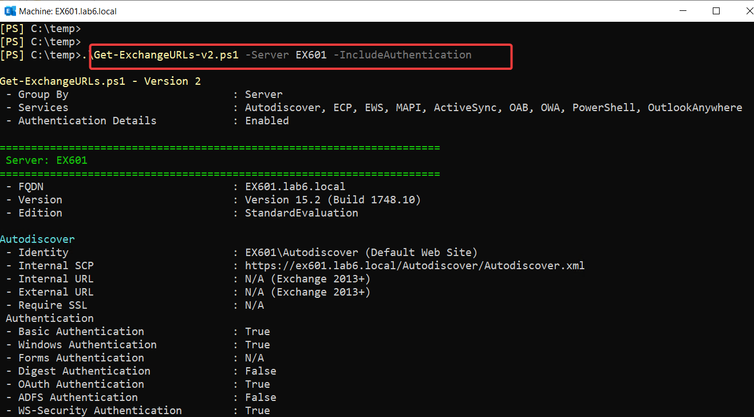This screenshot has height=417, width=754.
Task: Click the "Server" value of Group By
Action: pyautogui.click(x=264, y=95)
